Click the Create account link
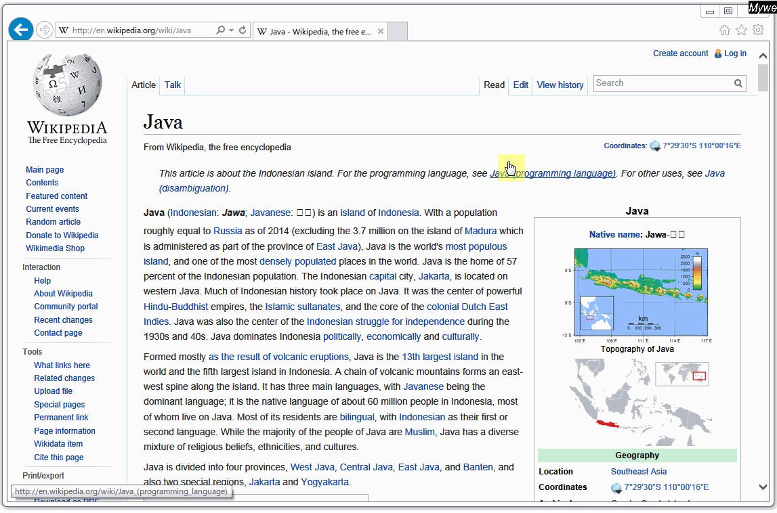Viewport: 777px width, 513px height. point(680,53)
